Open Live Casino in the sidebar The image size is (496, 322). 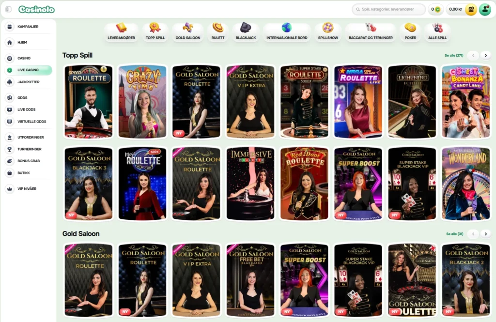pyautogui.click(x=28, y=70)
